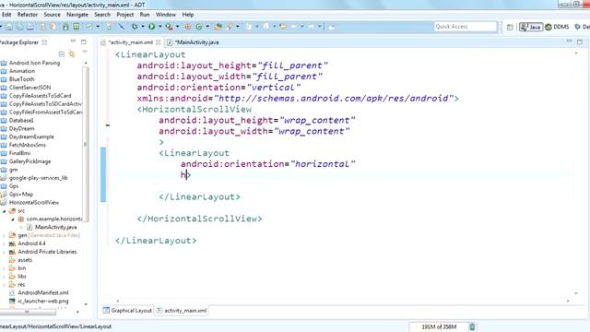Open the Navigate menu
Screen dimensions: 590x332
77,15
